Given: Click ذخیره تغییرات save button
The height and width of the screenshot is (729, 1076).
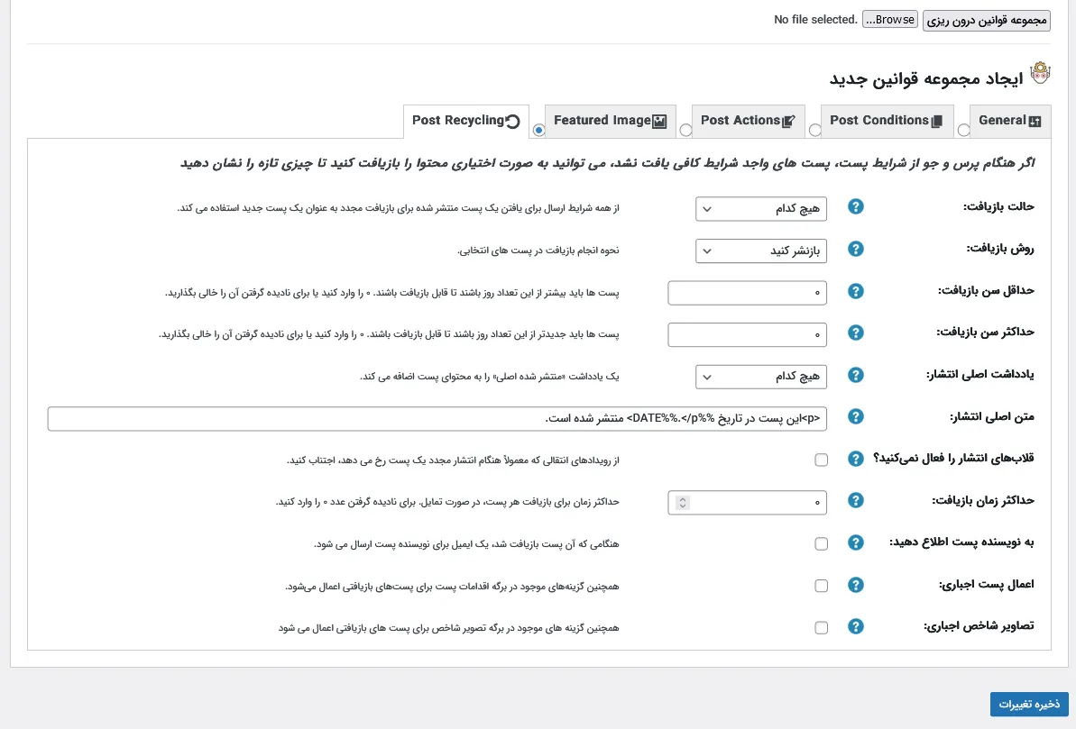Looking at the screenshot, I should tap(1029, 705).
